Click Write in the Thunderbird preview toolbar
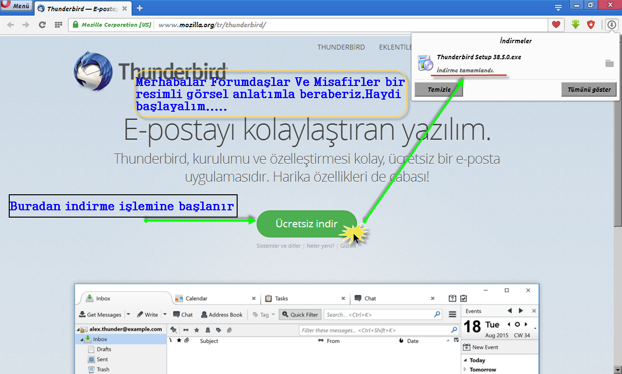This screenshot has width=622, height=374. pyautogui.click(x=148, y=315)
